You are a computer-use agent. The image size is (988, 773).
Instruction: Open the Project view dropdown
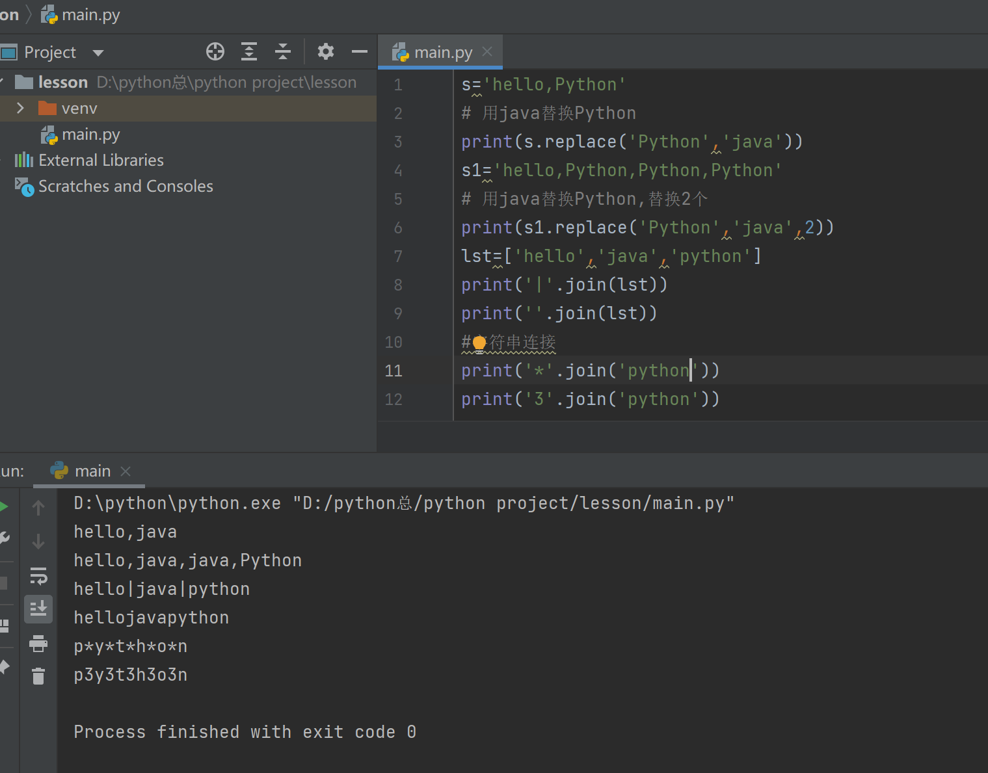[x=98, y=53]
